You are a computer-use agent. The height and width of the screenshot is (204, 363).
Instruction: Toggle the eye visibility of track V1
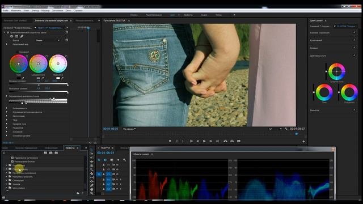click(x=117, y=174)
